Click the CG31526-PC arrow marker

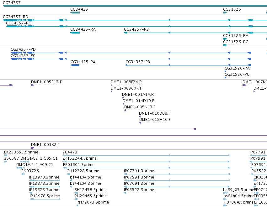tap(226, 78)
